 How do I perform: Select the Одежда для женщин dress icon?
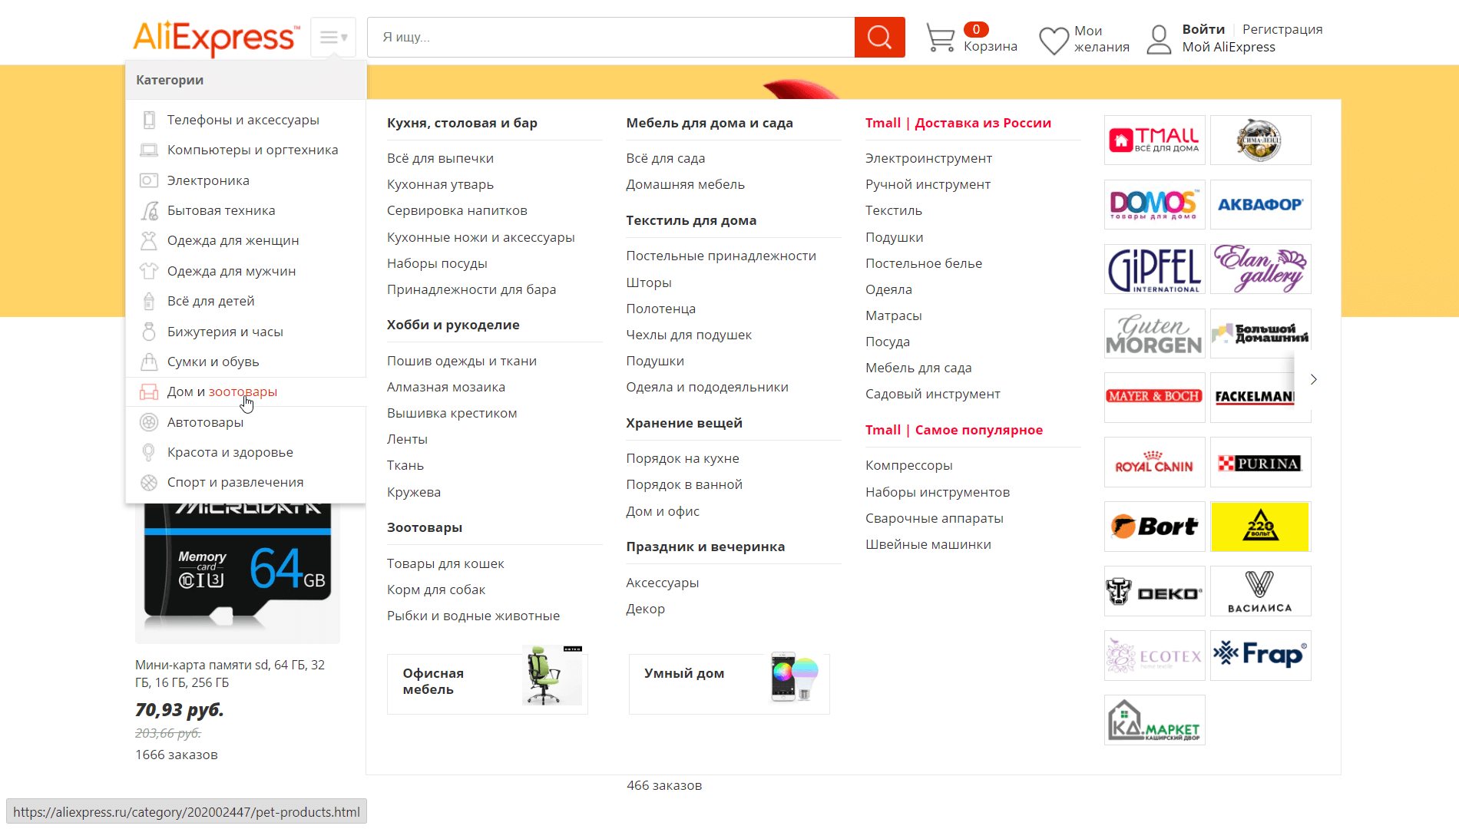149,240
